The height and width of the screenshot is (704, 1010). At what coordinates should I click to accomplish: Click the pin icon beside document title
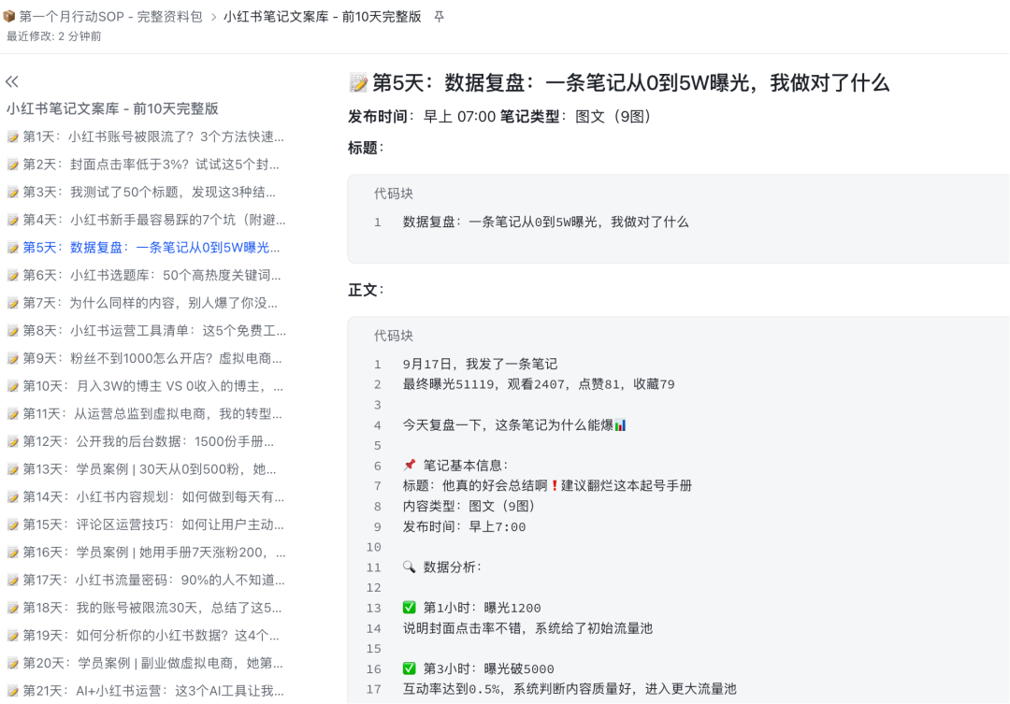440,17
